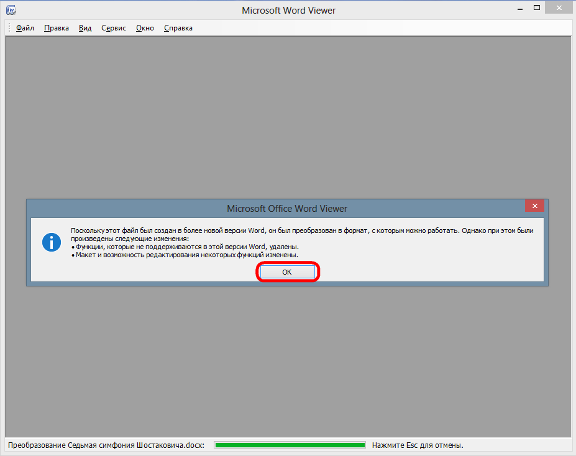
Task: Open the Правка menu
Action: tap(57, 28)
